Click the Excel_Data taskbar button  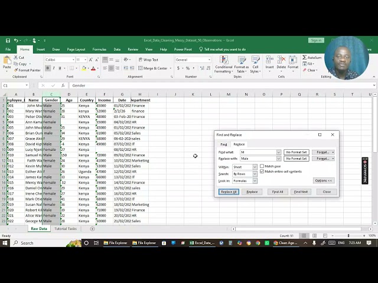pos(202,243)
